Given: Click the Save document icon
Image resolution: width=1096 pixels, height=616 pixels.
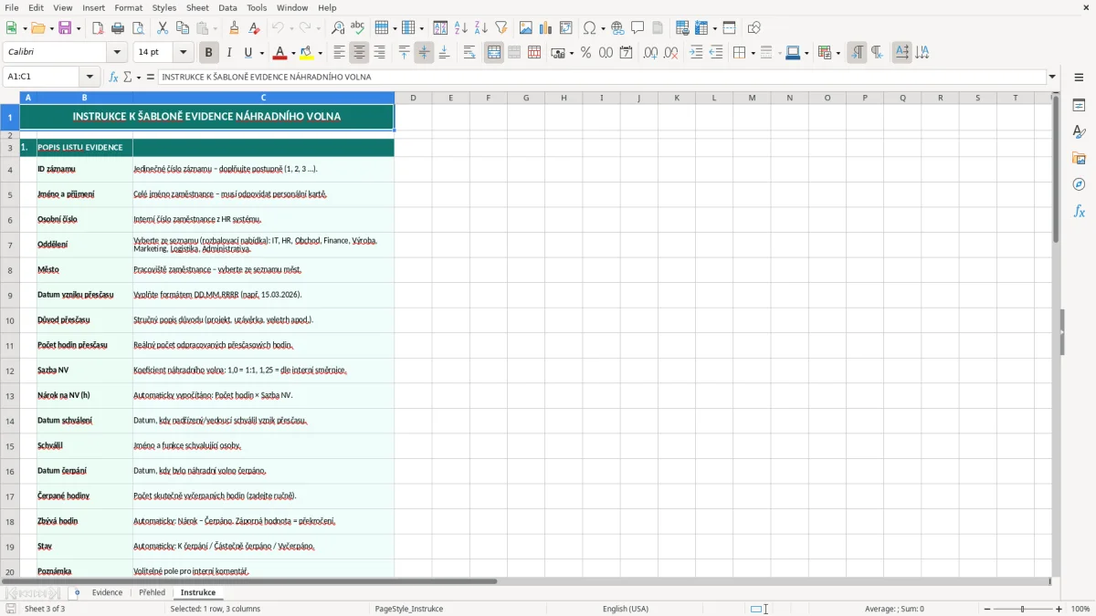Looking at the screenshot, I should pyautogui.click(x=65, y=27).
